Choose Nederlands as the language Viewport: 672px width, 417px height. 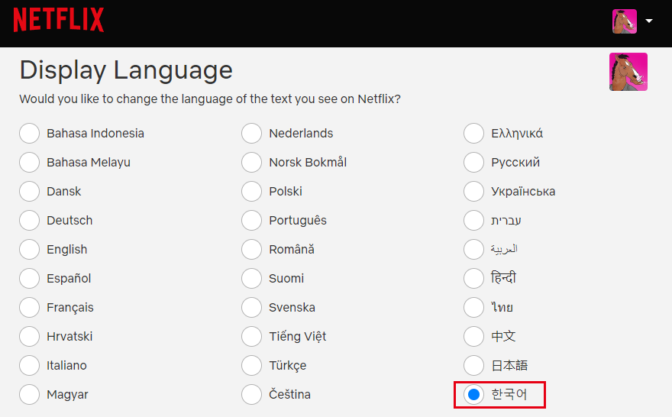click(x=251, y=134)
